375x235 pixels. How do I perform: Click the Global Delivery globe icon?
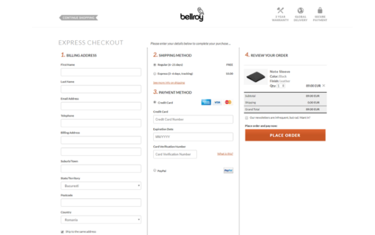[x=301, y=10]
